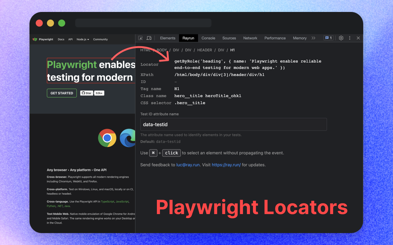Viewport: 393px width, 245px height.
Task: Select HTML in the breadcrumb path
Action: (x=146, y=50)
